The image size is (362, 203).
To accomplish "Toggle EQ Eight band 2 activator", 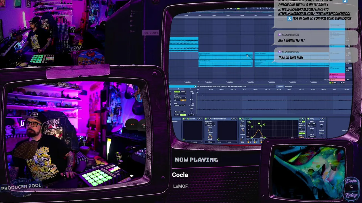I will [x=255, y=142].
